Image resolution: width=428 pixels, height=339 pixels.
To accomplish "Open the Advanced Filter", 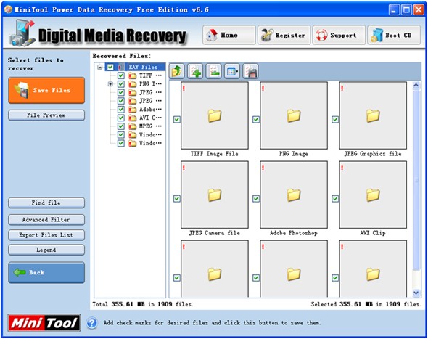I will tap(46, 220).
